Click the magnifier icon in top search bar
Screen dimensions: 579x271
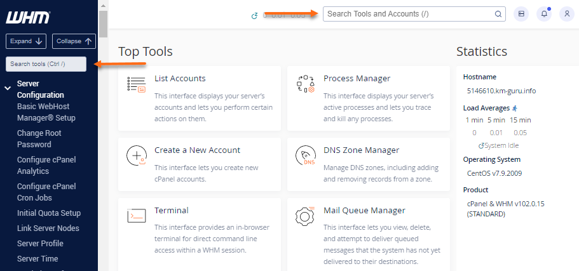(498, 14)
